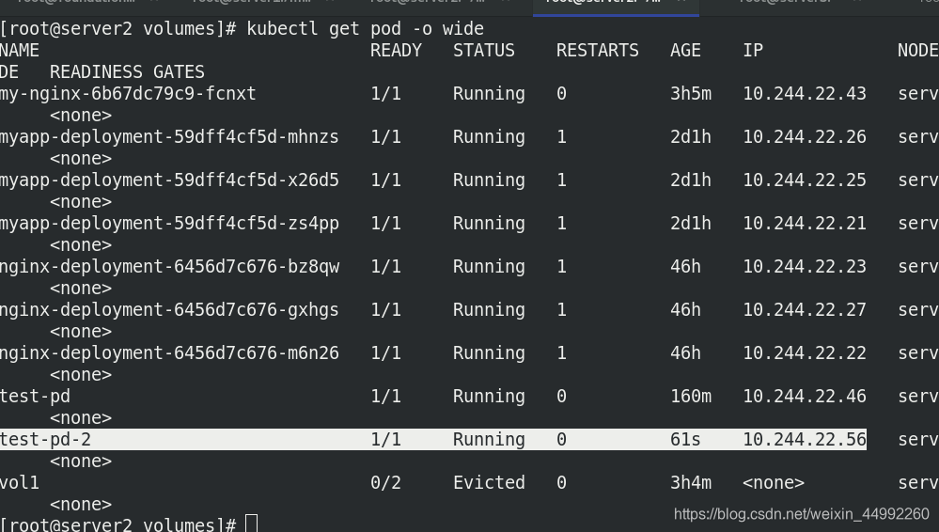Select pod name myapp-deployment-59dff4cf5d-mhnzs
The width and height of the screenshot is (939, 532).
click(x=169, y=136)
